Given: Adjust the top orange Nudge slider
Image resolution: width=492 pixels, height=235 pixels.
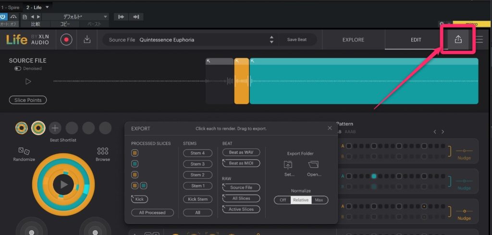Looking at the screenshot, I should pyautogui.click(x=464, y=150).
